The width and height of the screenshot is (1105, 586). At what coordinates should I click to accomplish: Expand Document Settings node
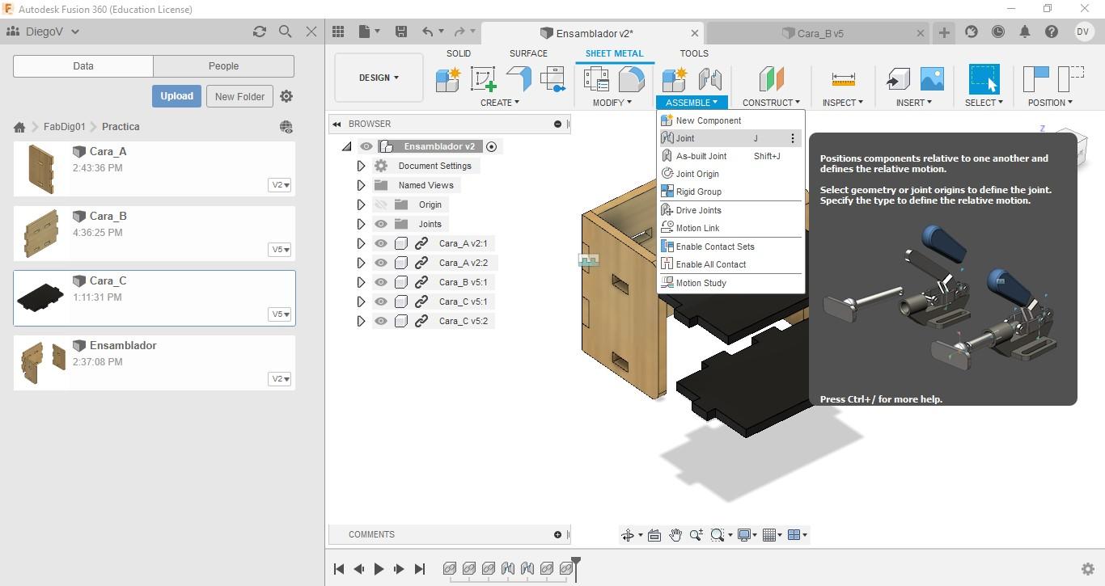pyautogui.click(x=361, y=166)
